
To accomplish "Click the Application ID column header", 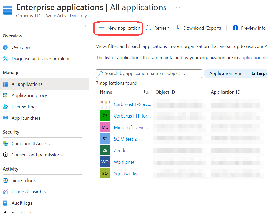I will click(225, 92).
